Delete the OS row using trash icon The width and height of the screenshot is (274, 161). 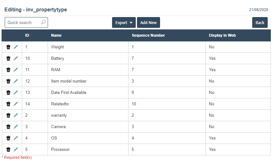point(9,138)
